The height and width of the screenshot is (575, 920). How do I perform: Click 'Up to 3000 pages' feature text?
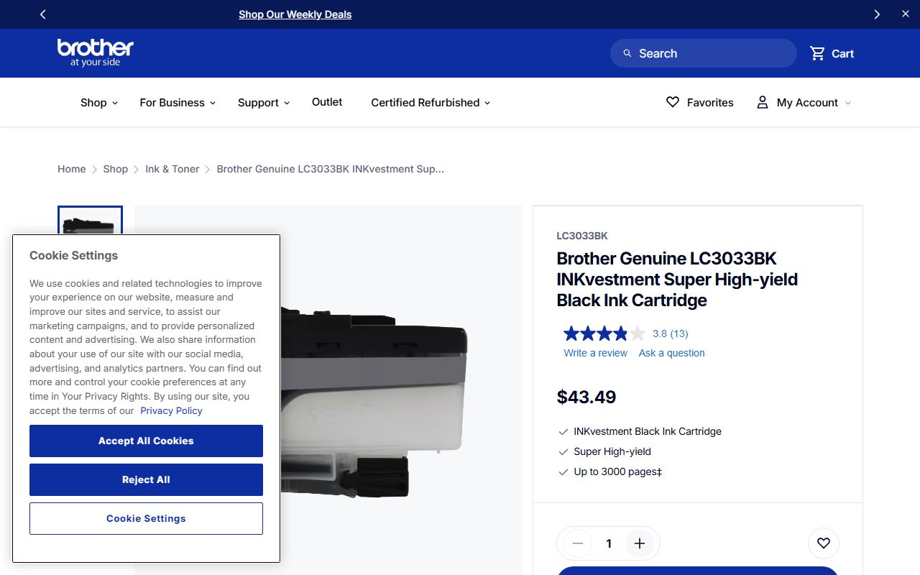618,471
